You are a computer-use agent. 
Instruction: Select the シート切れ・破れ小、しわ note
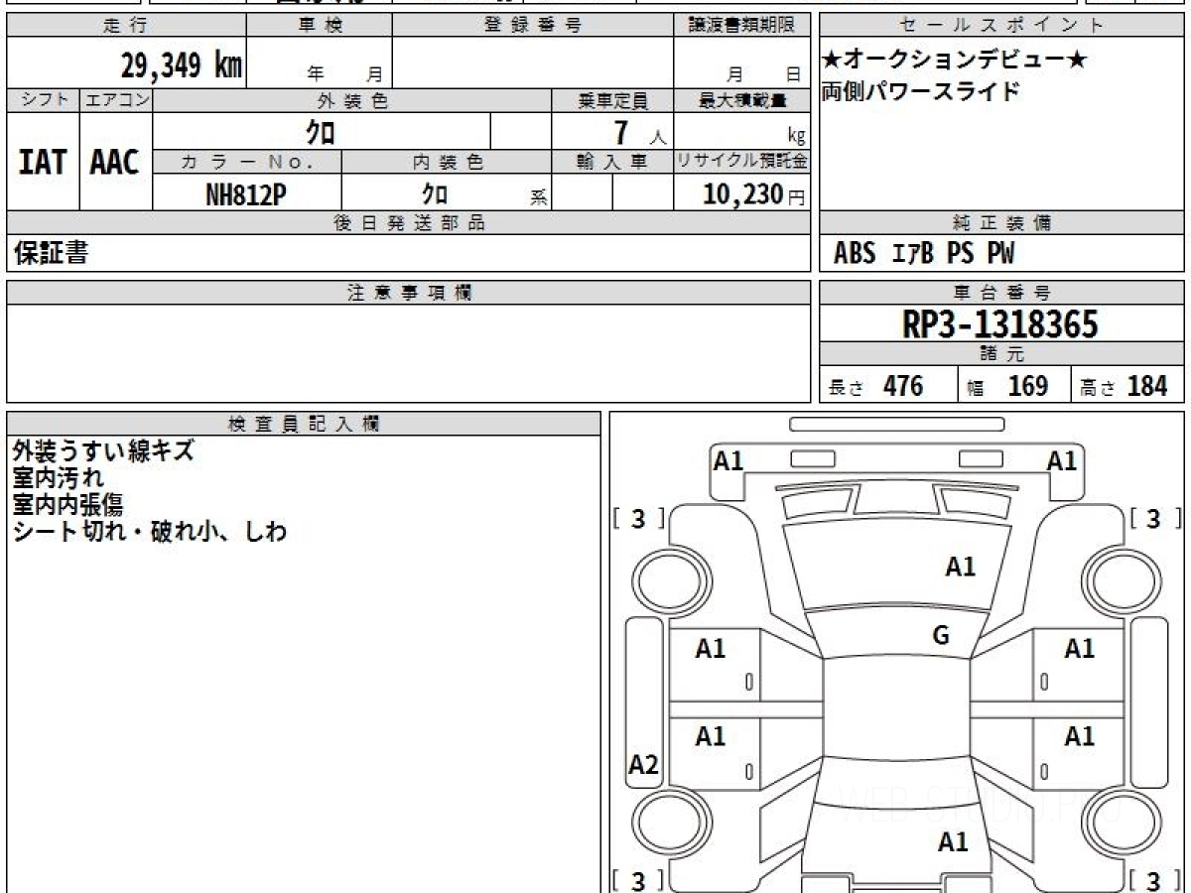tap(150, 531)
